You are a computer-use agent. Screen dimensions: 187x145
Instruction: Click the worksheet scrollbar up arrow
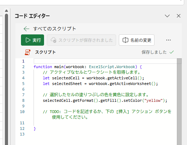7,11
